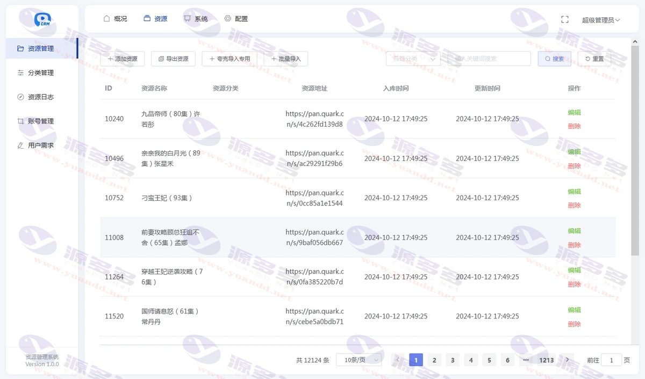This screenshot has width=645, height=379.
Task: Switch to the 配置 tab
Action: coord(236,19)
